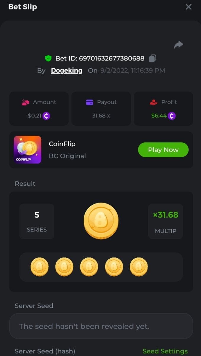201x356 pixels.
Task: Click the large gold result coin
Action: tap(101, 221)
